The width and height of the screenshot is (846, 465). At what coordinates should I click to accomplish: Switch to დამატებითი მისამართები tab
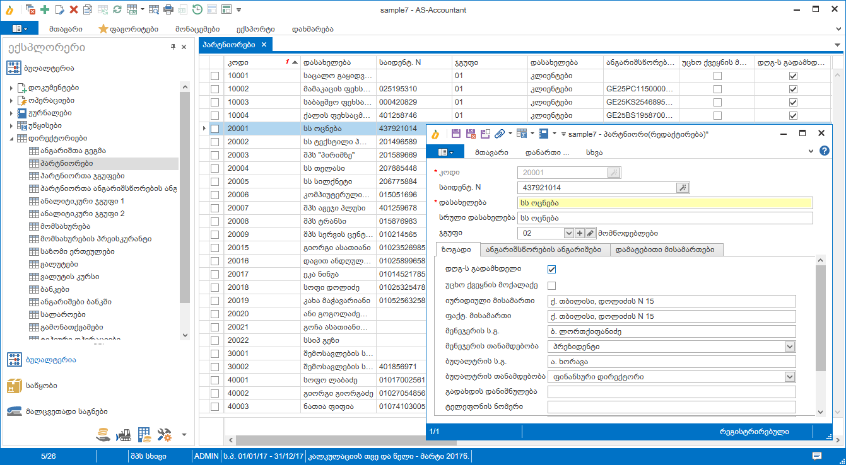666,250
